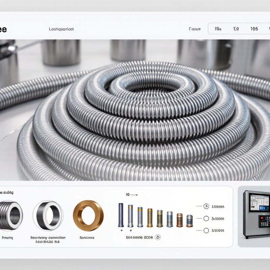The image size is (270, 270).
Task: Click the label under the threaded ring
Action: 7,238
